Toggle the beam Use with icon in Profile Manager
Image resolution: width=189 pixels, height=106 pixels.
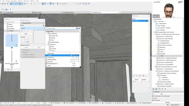[25, 39]
